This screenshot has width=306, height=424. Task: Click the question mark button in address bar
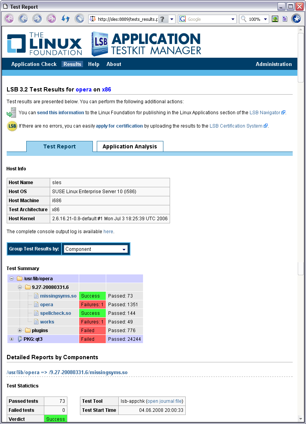click(x=163, y=19)
